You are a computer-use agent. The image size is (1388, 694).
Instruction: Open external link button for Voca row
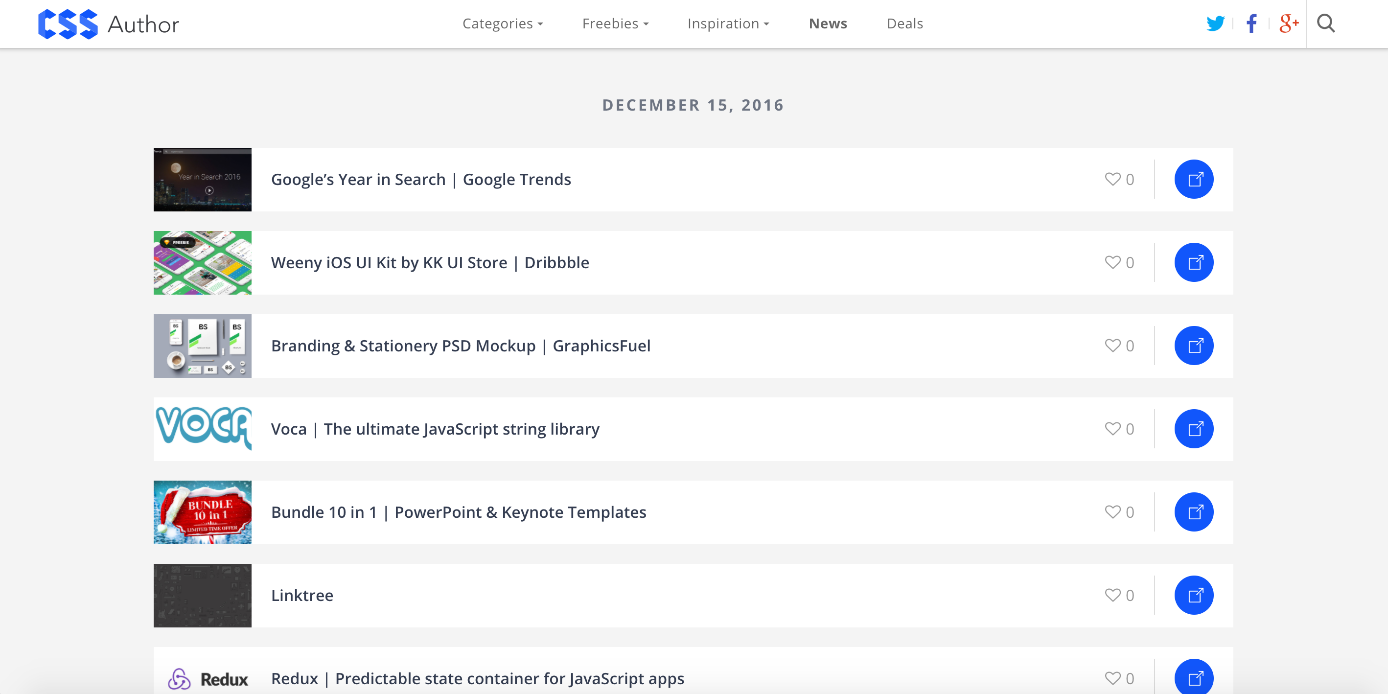click(x=1194, y=429)
